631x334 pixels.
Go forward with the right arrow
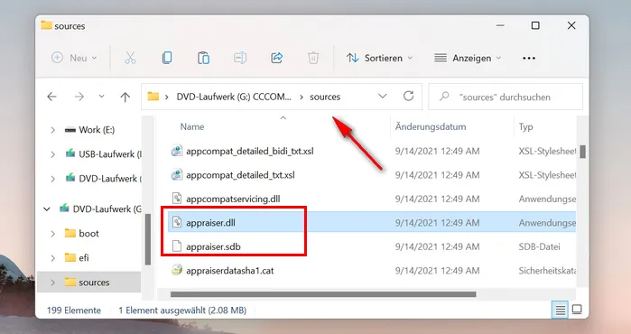(x=79, y=97)
